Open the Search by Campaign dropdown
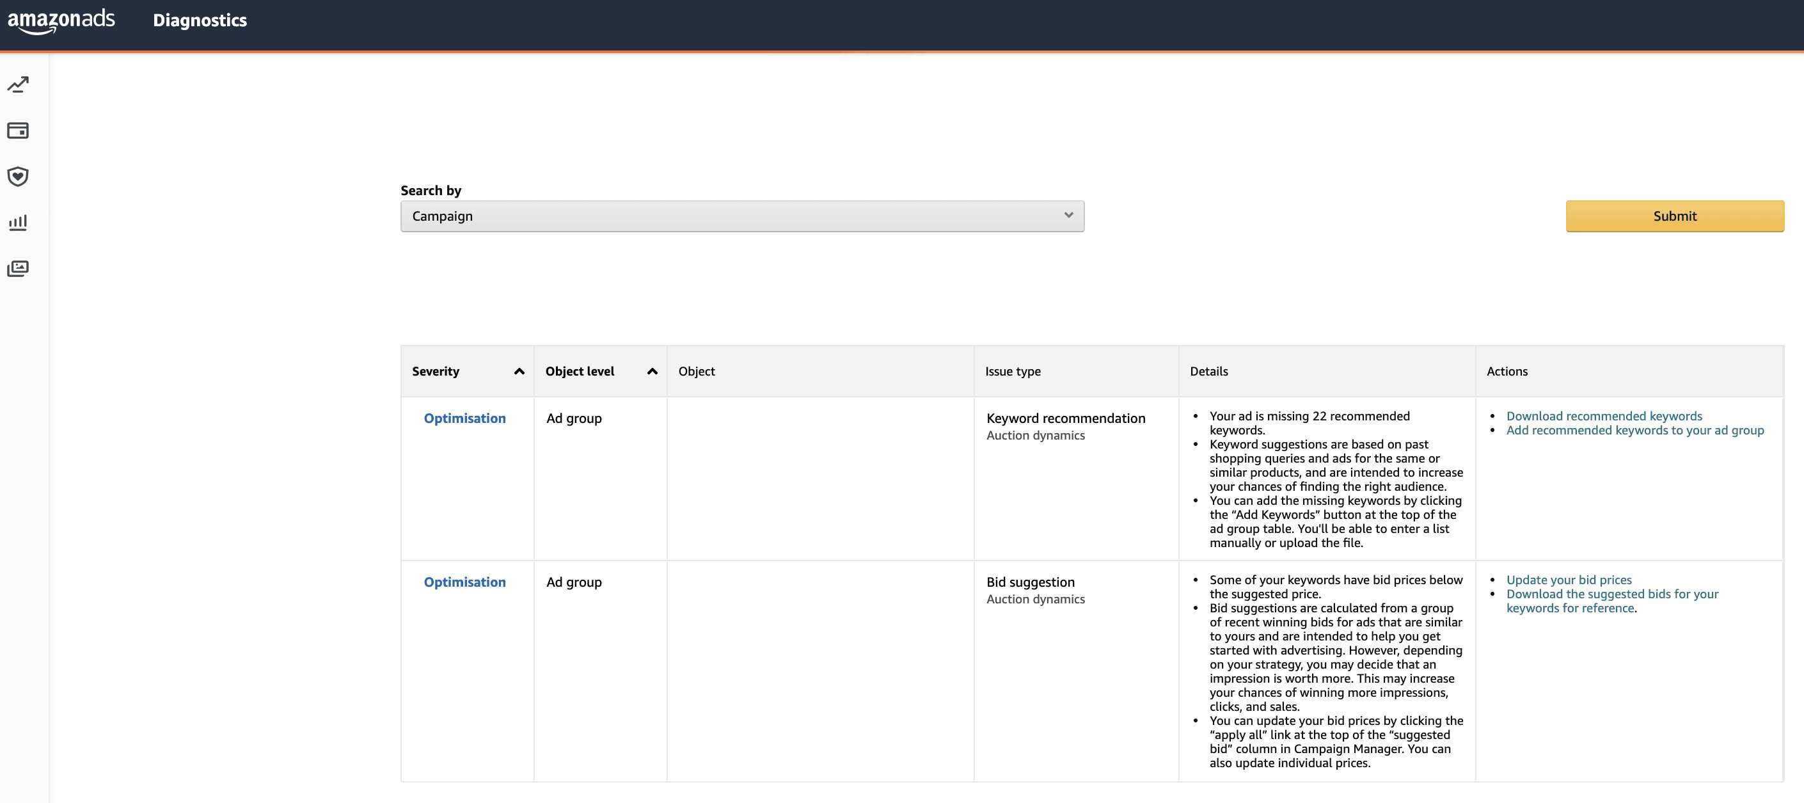Viewport: 1804px width, 803px height. coord(741,216)
